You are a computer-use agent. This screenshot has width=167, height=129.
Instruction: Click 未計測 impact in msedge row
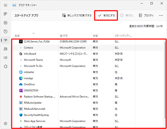pyautogui.click(x=119, y=78)
